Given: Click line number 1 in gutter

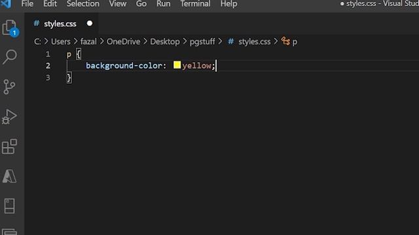Looking at the screenshot, I should coord(48,54).
